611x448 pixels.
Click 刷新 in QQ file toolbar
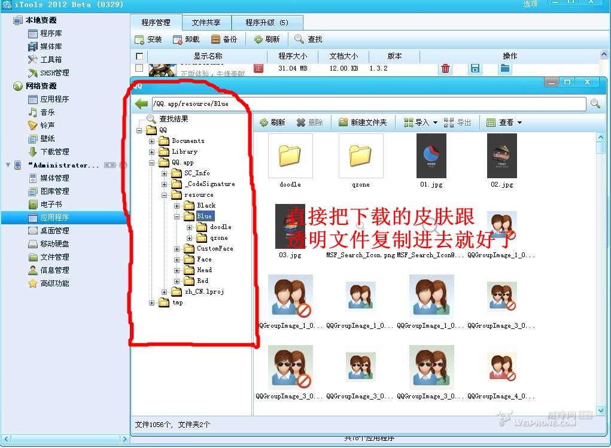[273, 123]
